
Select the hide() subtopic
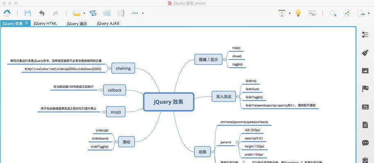pos(237,48)
